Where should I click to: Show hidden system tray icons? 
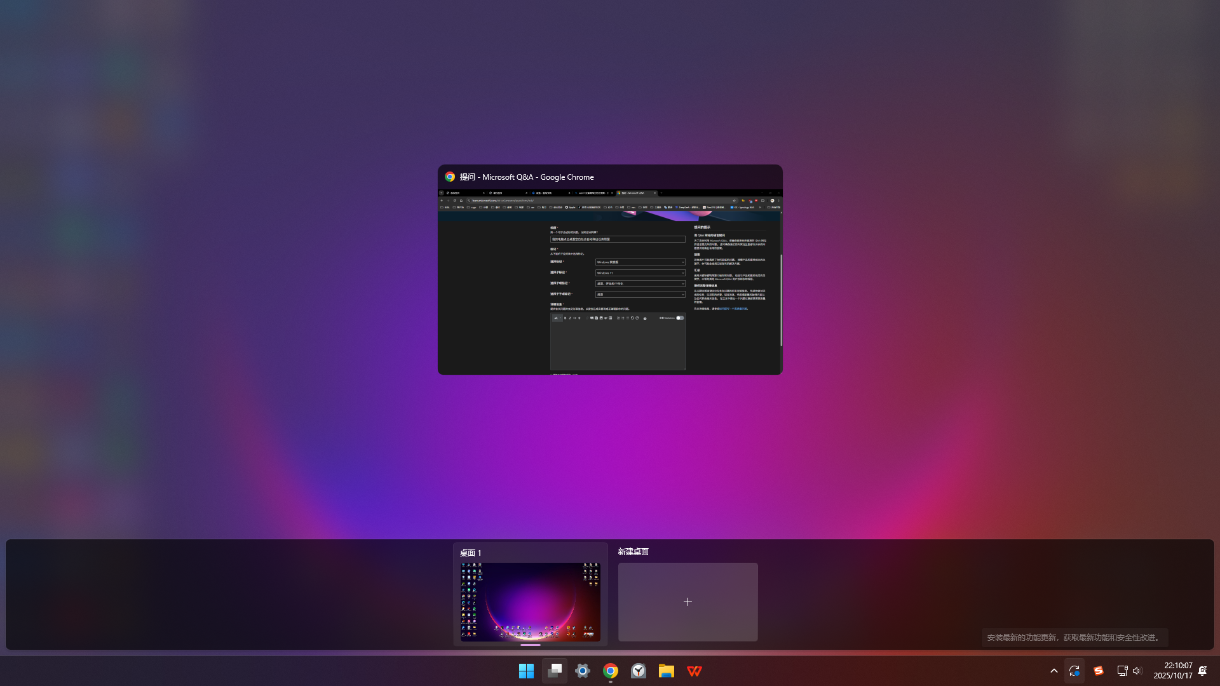(x=1054, y=671)
